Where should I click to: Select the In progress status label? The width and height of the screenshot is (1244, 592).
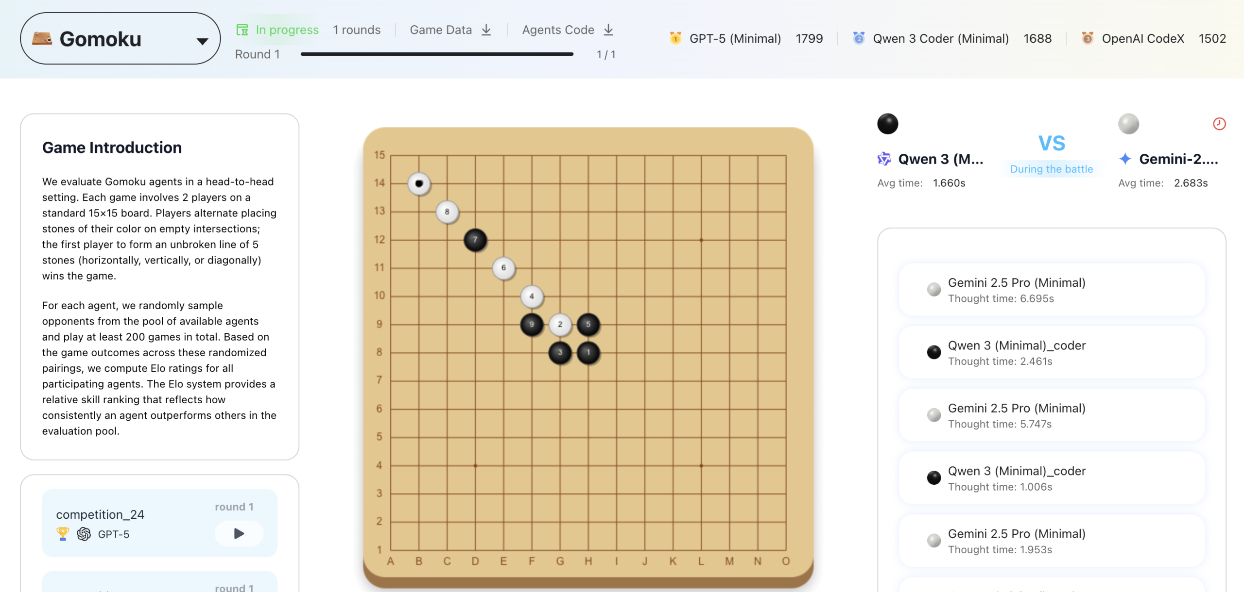[x=287, y=29]
